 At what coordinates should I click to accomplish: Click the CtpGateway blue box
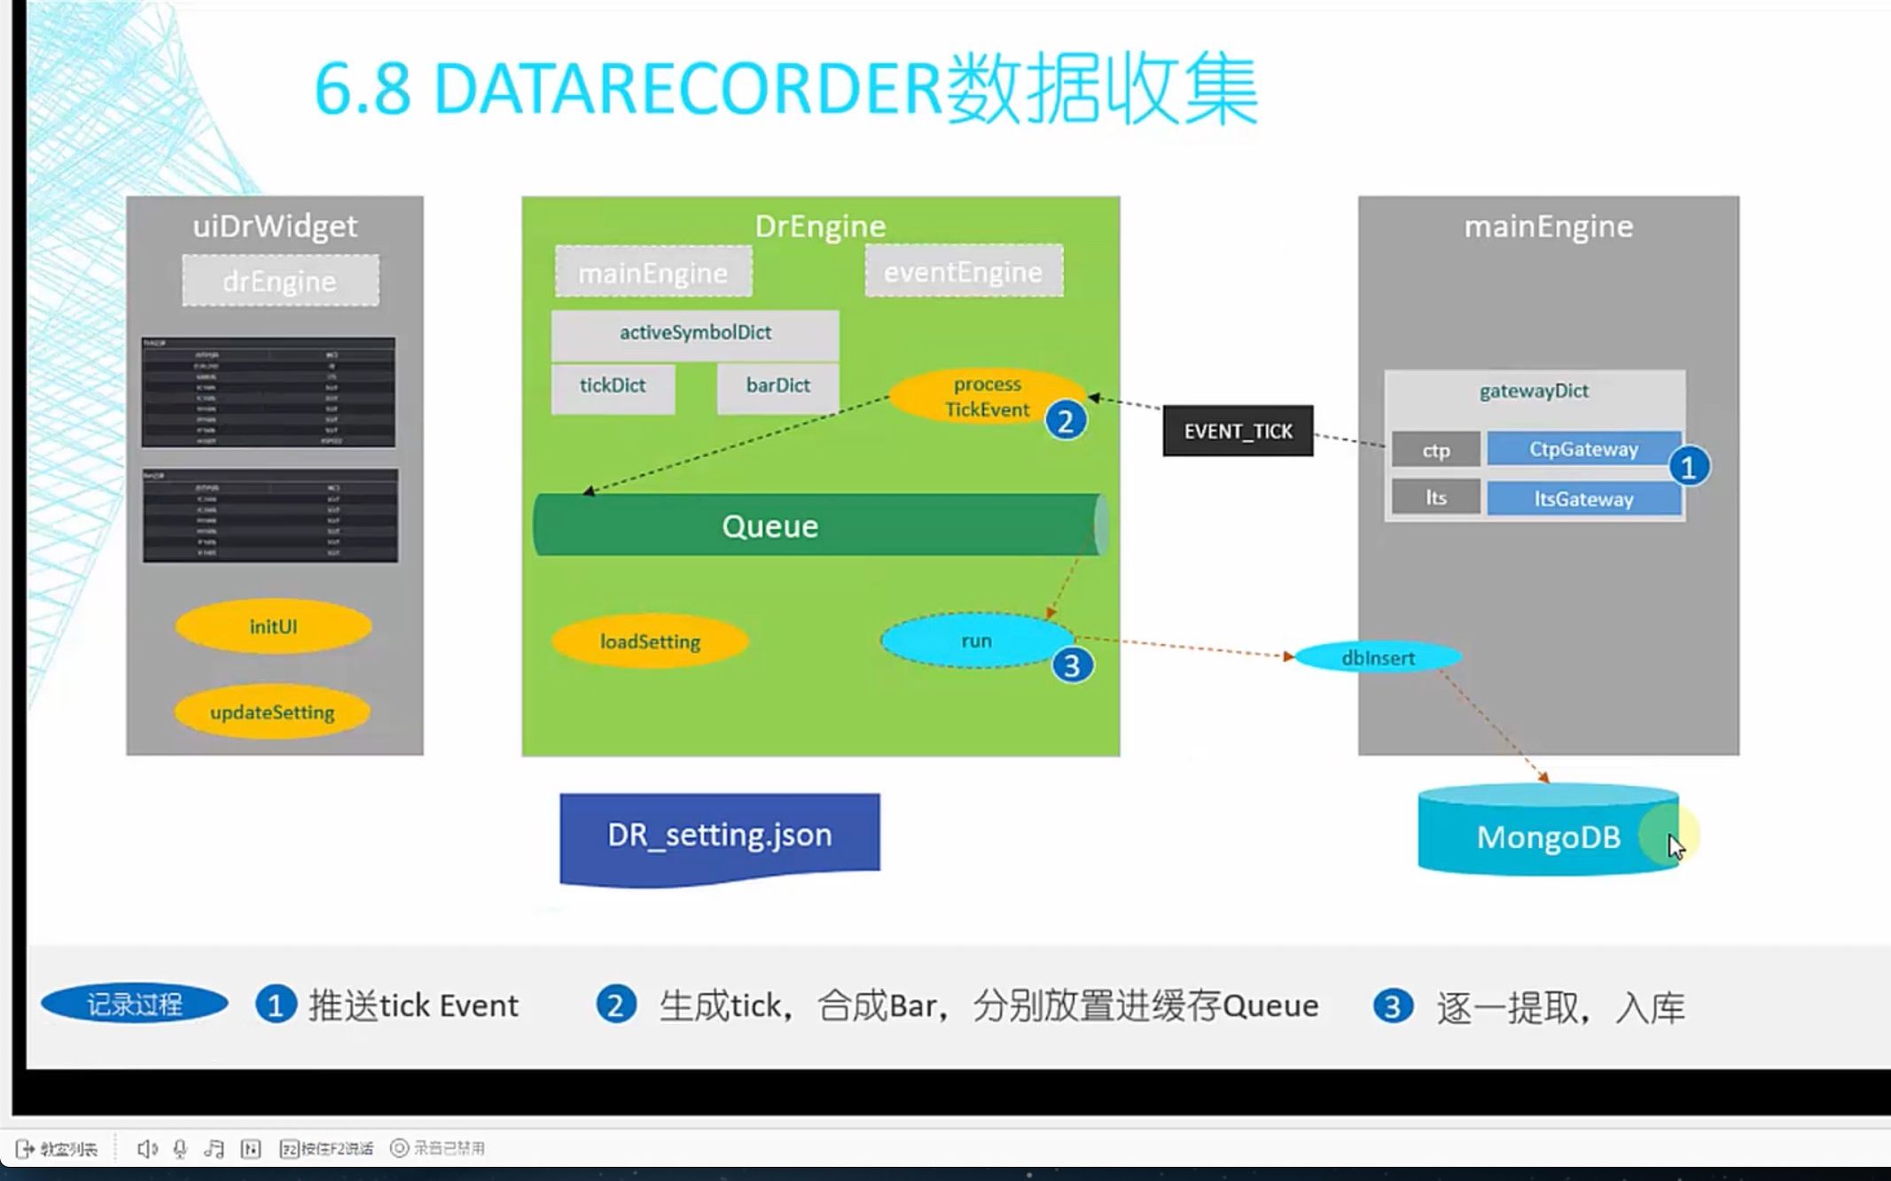tap(1583, 449)
